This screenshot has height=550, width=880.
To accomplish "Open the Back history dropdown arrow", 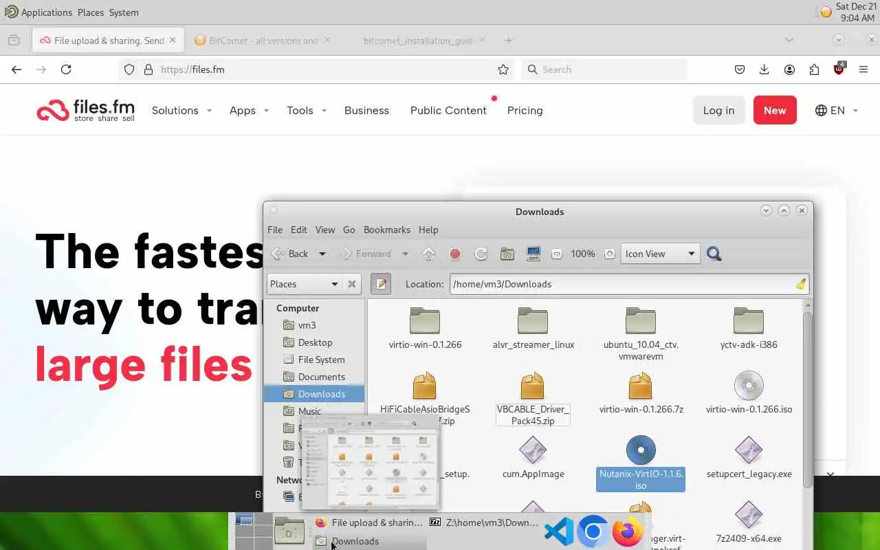I will 322,254.
